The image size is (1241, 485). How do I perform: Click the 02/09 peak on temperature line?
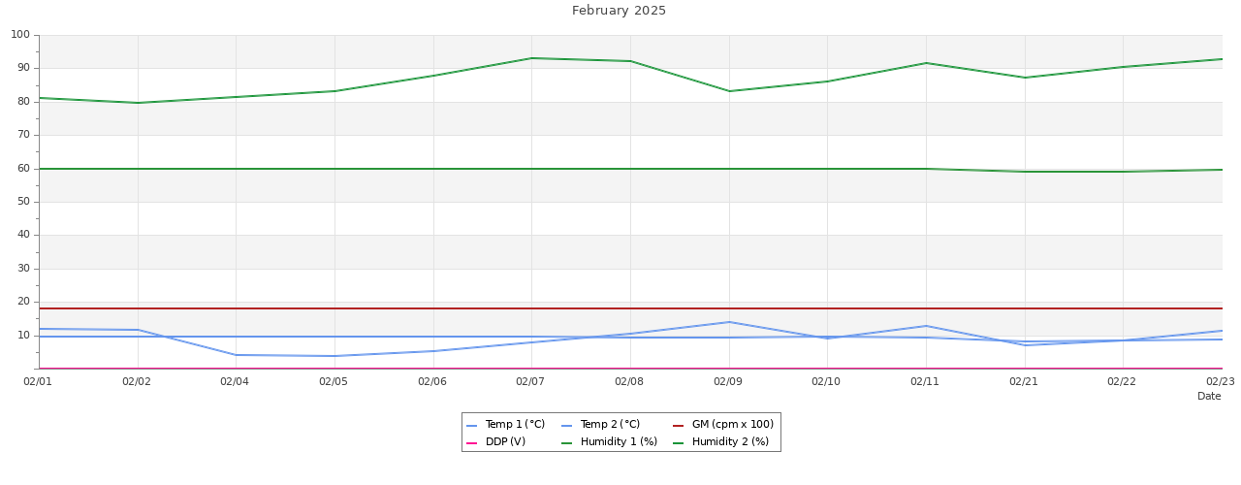(729, 322)
